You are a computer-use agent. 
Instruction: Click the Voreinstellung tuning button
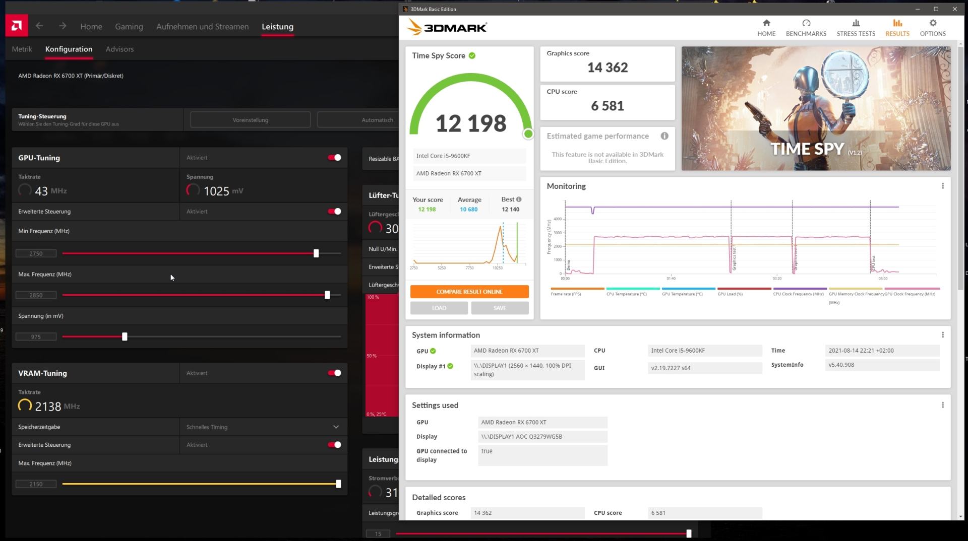[251, 120]
